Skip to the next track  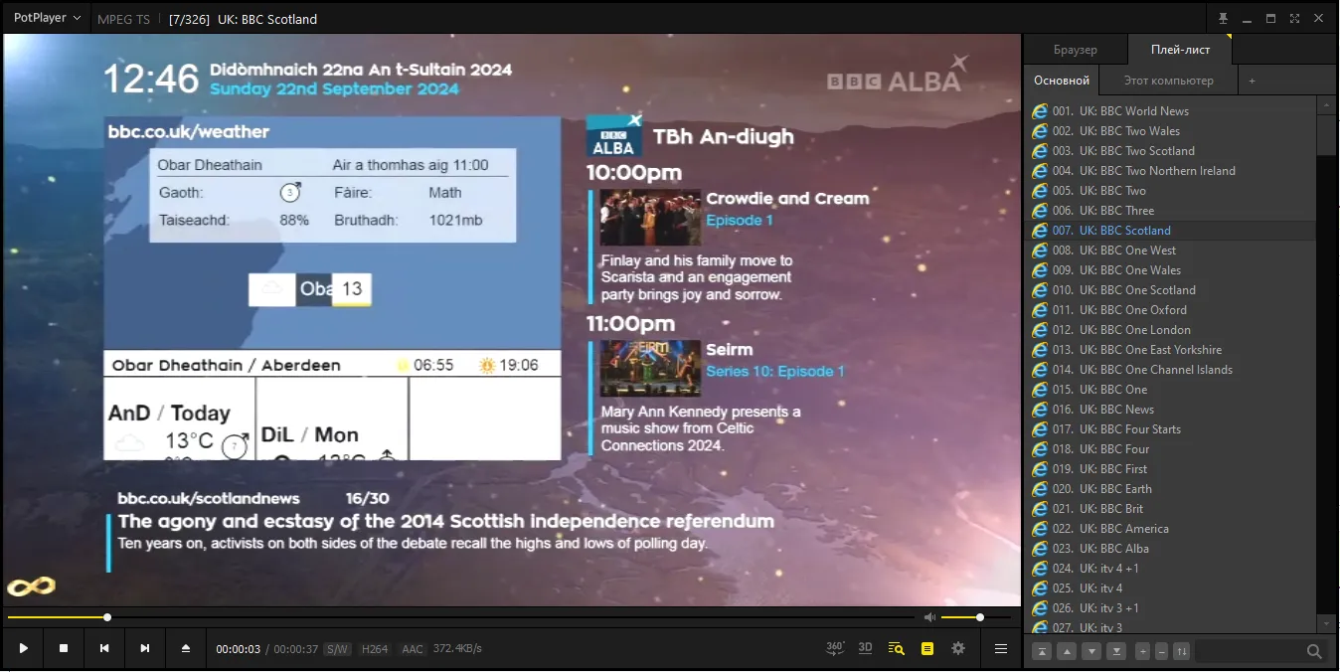(145, 648)
